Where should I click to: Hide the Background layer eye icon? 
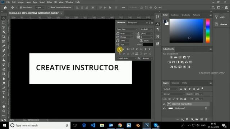[164, 108]
